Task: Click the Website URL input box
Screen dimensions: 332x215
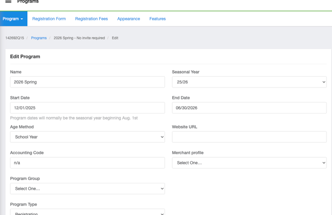Action: (249, 137)
